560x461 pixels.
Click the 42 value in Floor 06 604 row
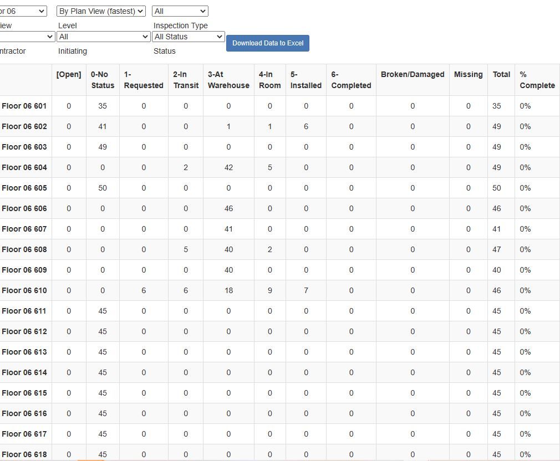point(228,167)
